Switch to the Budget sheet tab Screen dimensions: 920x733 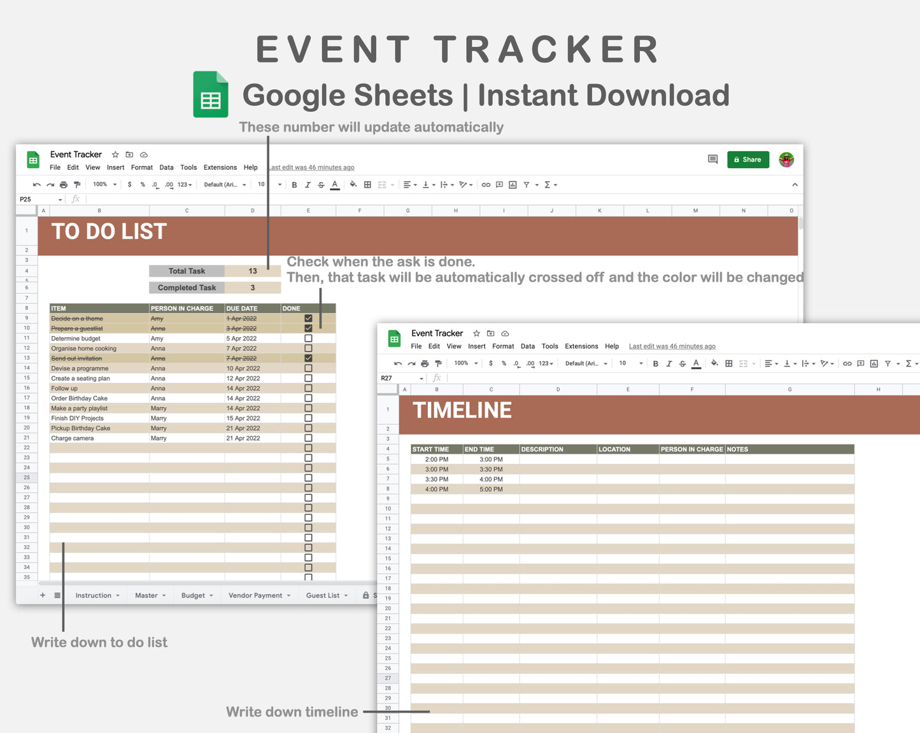pos(193,595)
